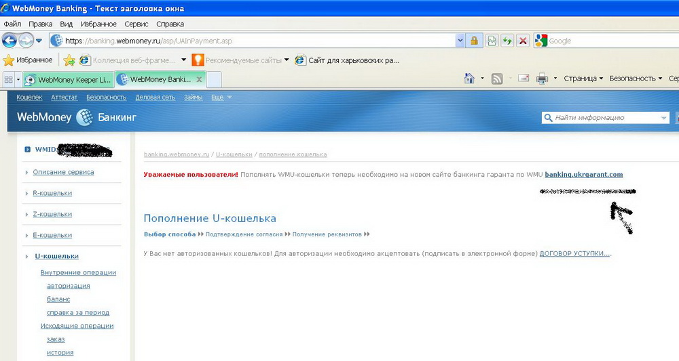The image size is (679, 361).
Task: Follow the banking.ukrgarant.com link
Action: pos(584,175)
